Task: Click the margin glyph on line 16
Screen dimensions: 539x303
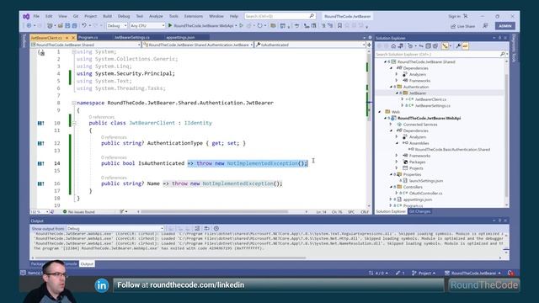Action: click(x=40, y=183)
